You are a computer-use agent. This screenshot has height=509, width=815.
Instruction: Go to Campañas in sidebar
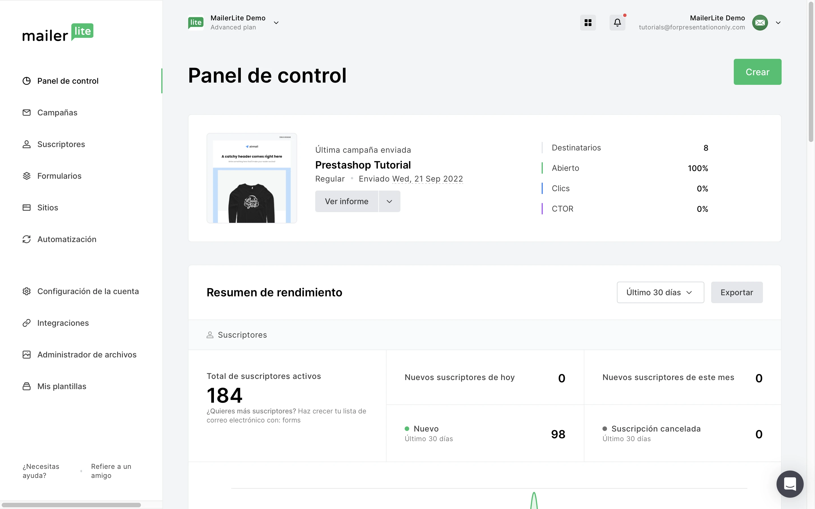(x=57, y=113)
